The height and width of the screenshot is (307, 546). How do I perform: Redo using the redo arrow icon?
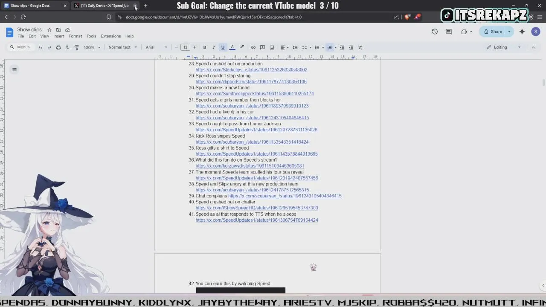49,47
